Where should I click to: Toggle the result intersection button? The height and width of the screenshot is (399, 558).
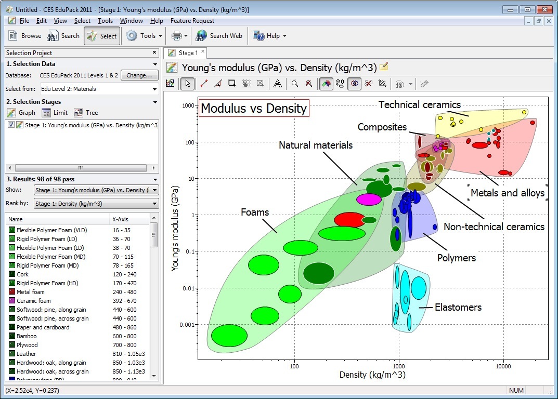tap(354, 83)
